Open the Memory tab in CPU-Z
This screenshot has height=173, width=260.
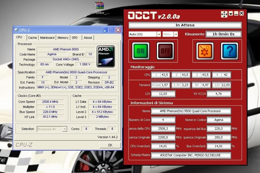63,38
